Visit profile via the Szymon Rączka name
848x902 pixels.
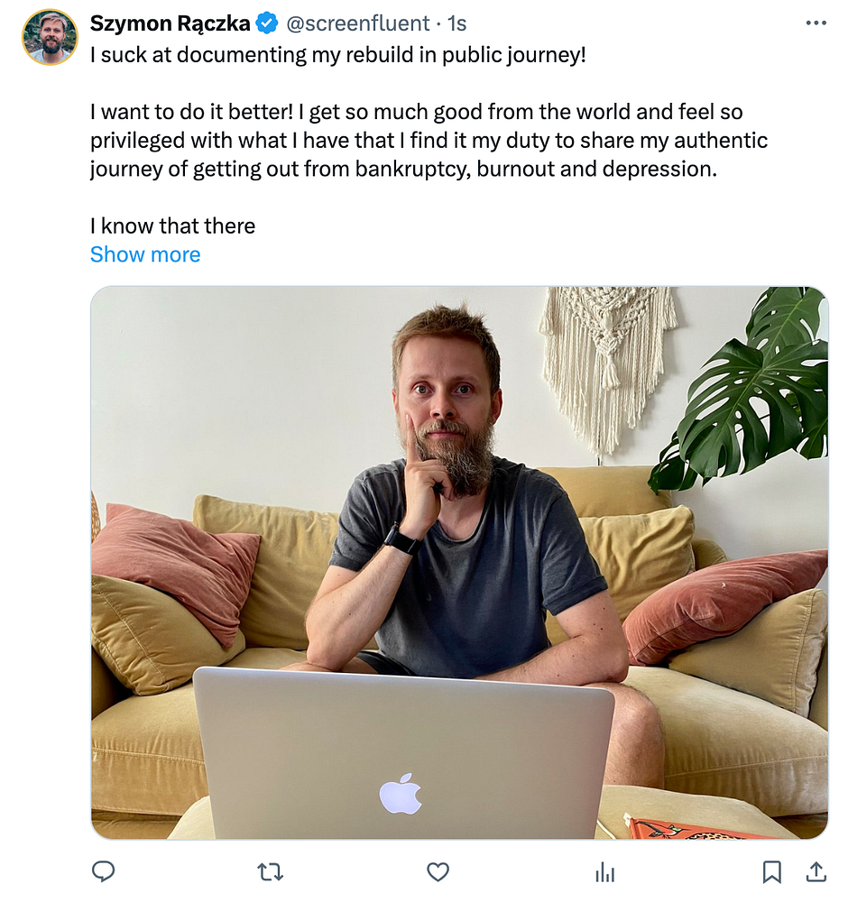171,23
